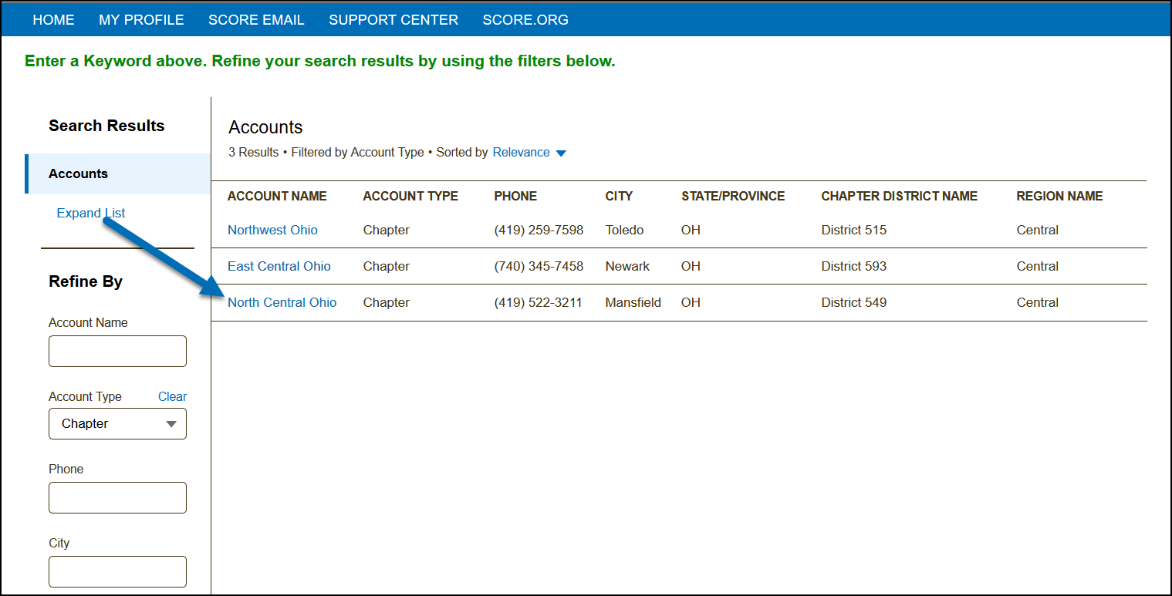Click the REGION NAME column header
The height and width of the screenshot is (596, 1172).
coord(1060,196)
